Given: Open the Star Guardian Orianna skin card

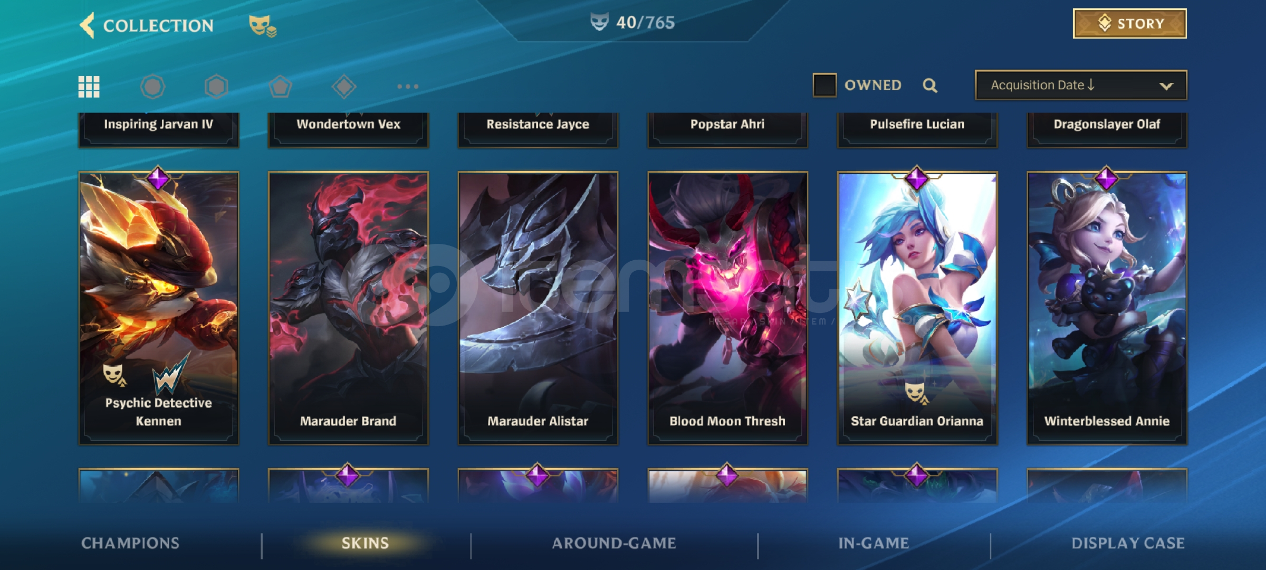Looking at the screenshot, I should (917, 308).
